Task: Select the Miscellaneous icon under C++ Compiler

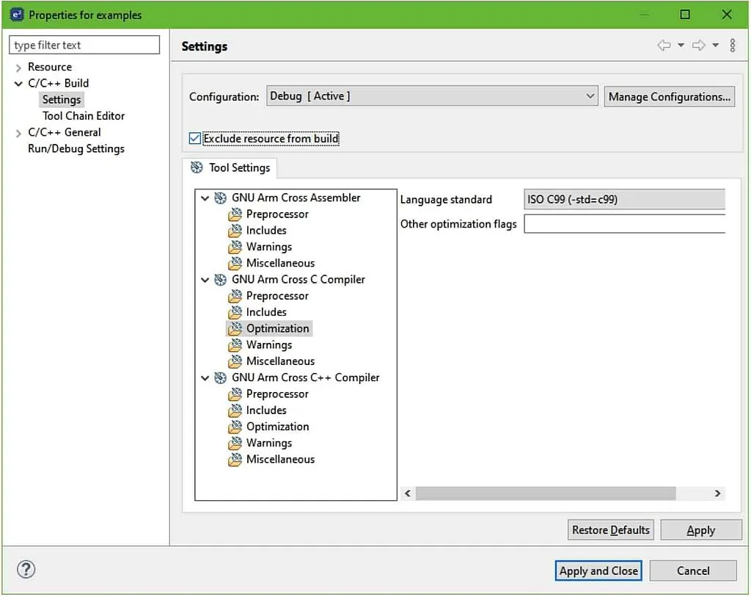Action: point(235,459)
